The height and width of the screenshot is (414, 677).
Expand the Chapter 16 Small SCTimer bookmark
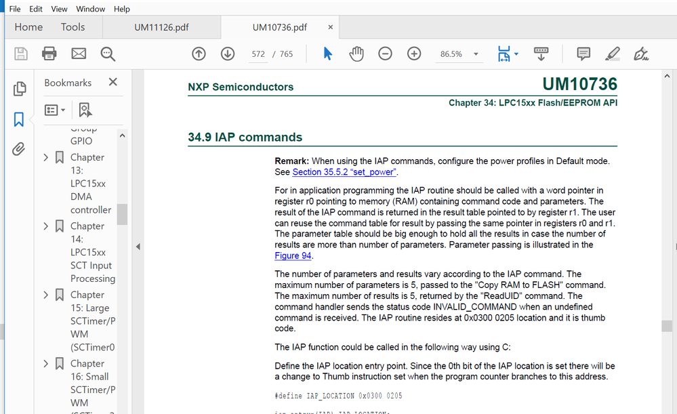tap(46, 363)
